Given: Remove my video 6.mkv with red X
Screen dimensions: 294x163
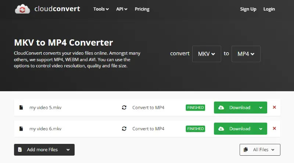Looking at the screenshot, I should (x=274, y=128).
